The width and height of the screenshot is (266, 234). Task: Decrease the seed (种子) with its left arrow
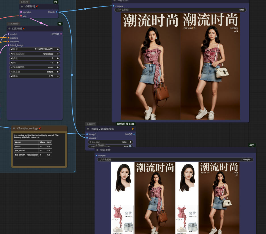pos(11,49)
